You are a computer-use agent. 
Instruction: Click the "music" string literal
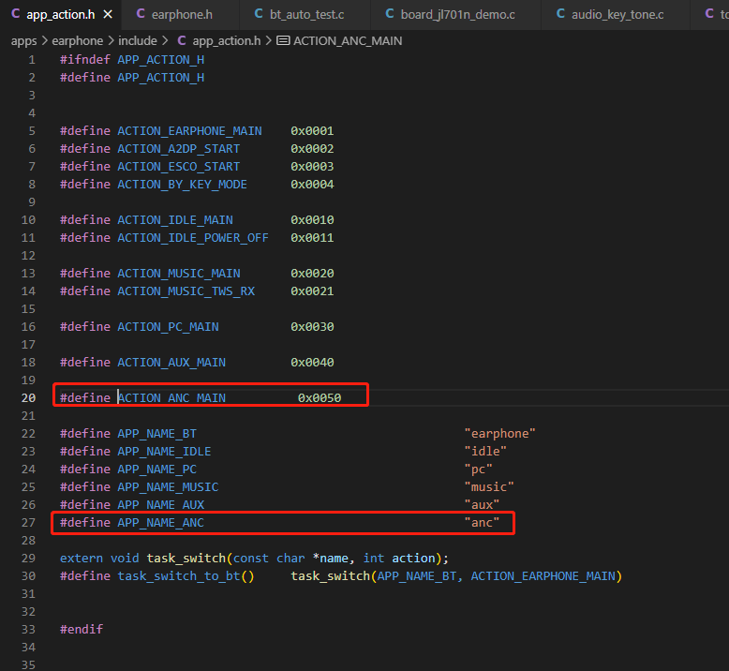(489, 487)
